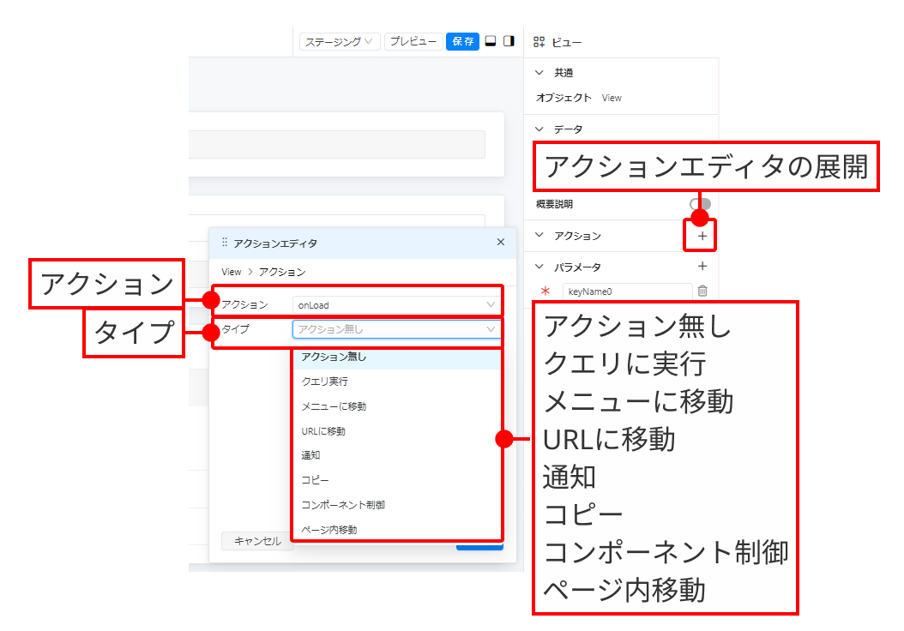Select クエリ実行 from the type list
The image size is (904, 631).
[325, 381]
